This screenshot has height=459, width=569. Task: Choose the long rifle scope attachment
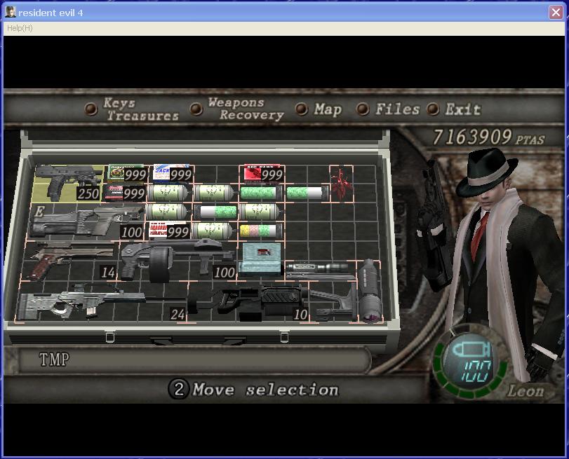click(321, 270)
